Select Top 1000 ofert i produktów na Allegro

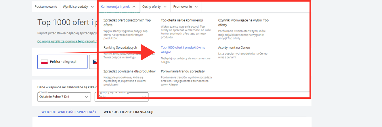[183, 50]
